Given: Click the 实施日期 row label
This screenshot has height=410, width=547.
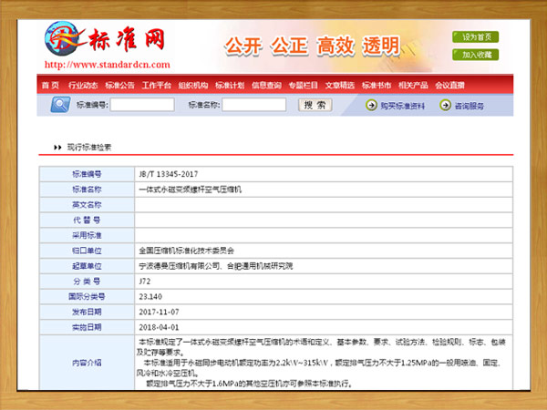Looking at the screenshot, I should [87, 327].
